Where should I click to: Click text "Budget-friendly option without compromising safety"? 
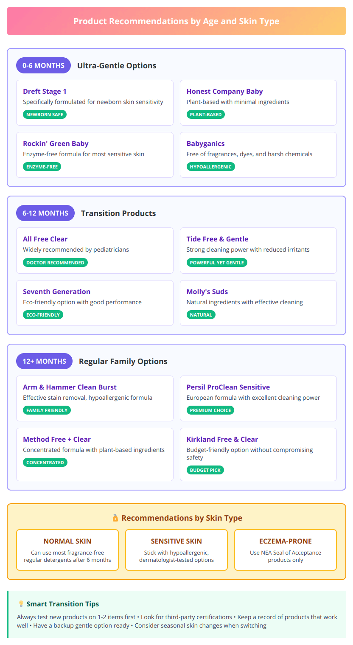[250, 454]
